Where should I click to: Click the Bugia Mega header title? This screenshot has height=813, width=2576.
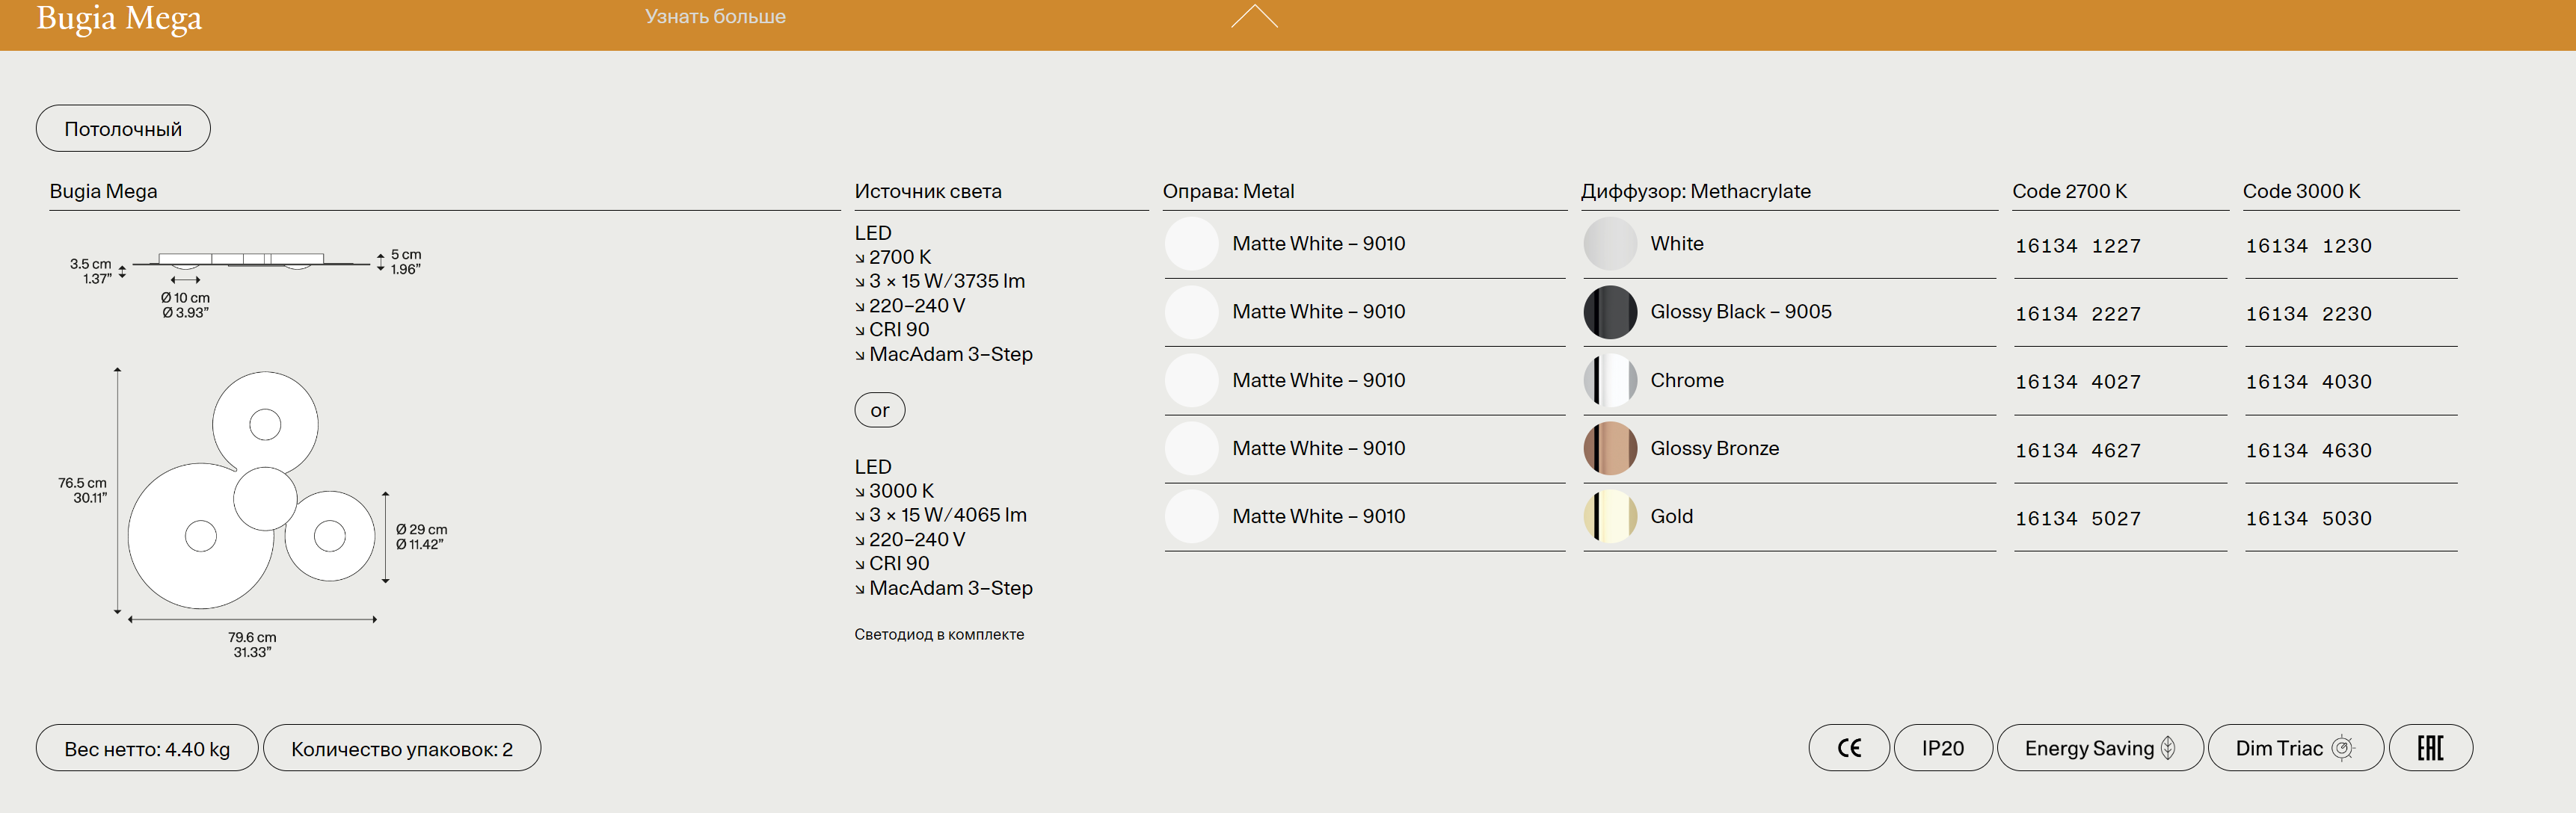[119, 18]
